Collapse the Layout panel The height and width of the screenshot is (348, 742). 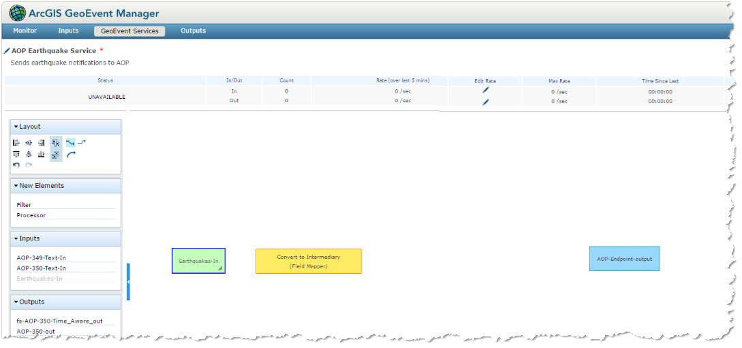click(16, 127)
